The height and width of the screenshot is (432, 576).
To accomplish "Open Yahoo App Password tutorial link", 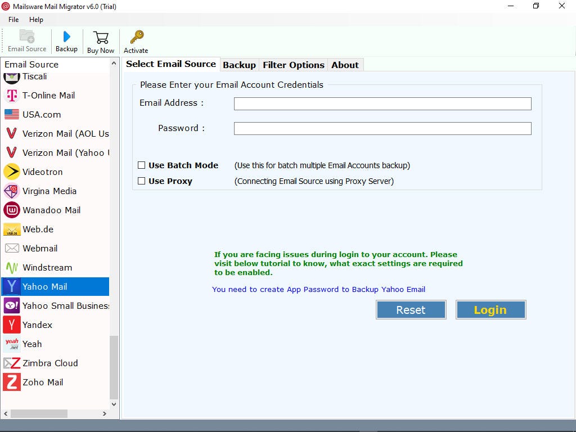I will point(318,290).
